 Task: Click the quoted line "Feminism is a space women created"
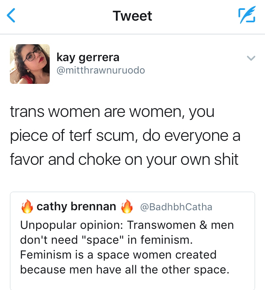click(x=118, y=254)
